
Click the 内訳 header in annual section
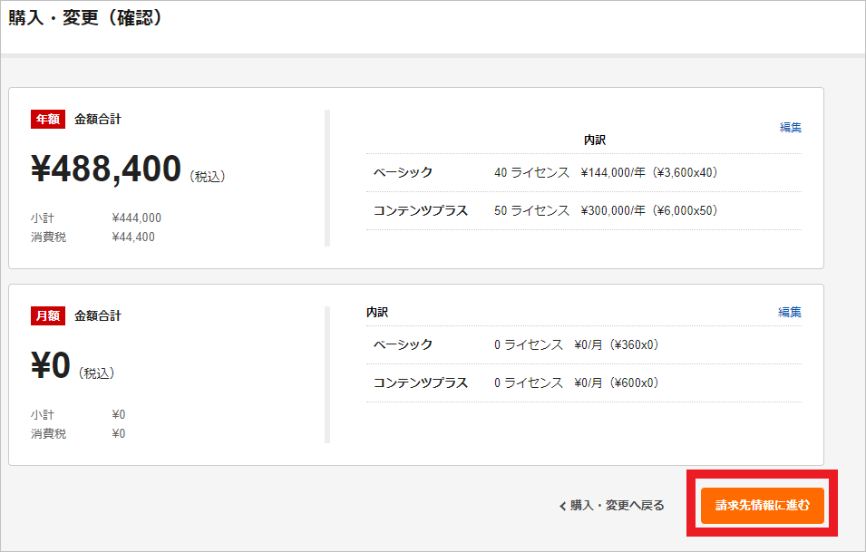pyautogui.click(x=594, y=140)
